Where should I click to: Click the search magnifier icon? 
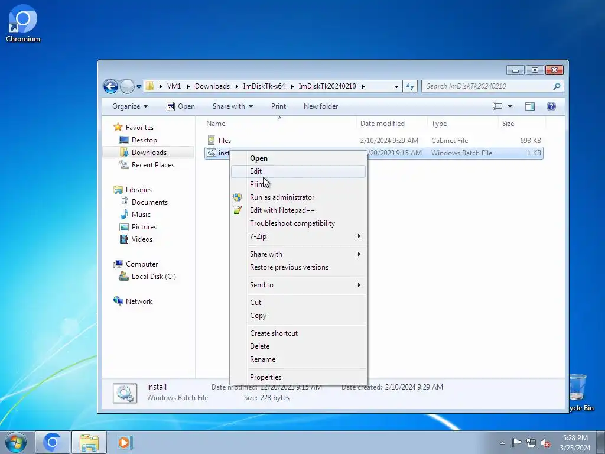tap(557, 86)
